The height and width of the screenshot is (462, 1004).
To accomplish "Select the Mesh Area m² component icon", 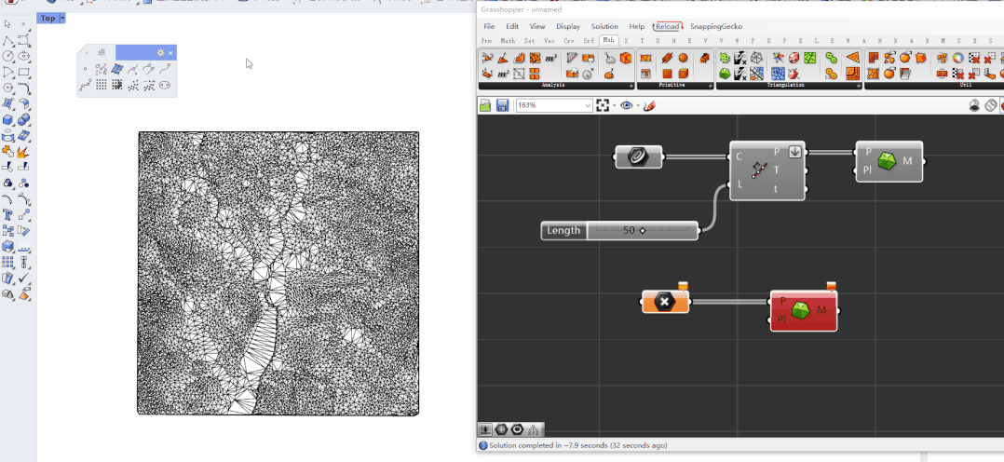I will point(503,74).
